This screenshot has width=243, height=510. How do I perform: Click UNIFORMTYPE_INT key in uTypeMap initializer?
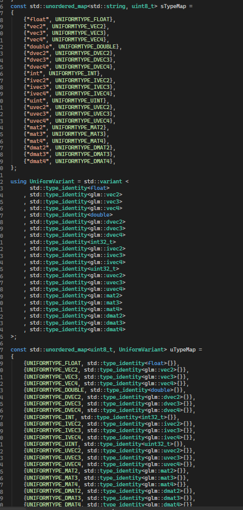click(51, 417)
